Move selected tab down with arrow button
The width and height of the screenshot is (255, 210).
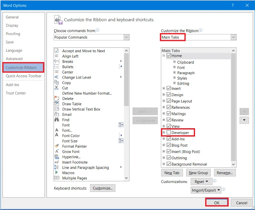tap(244, 120)
